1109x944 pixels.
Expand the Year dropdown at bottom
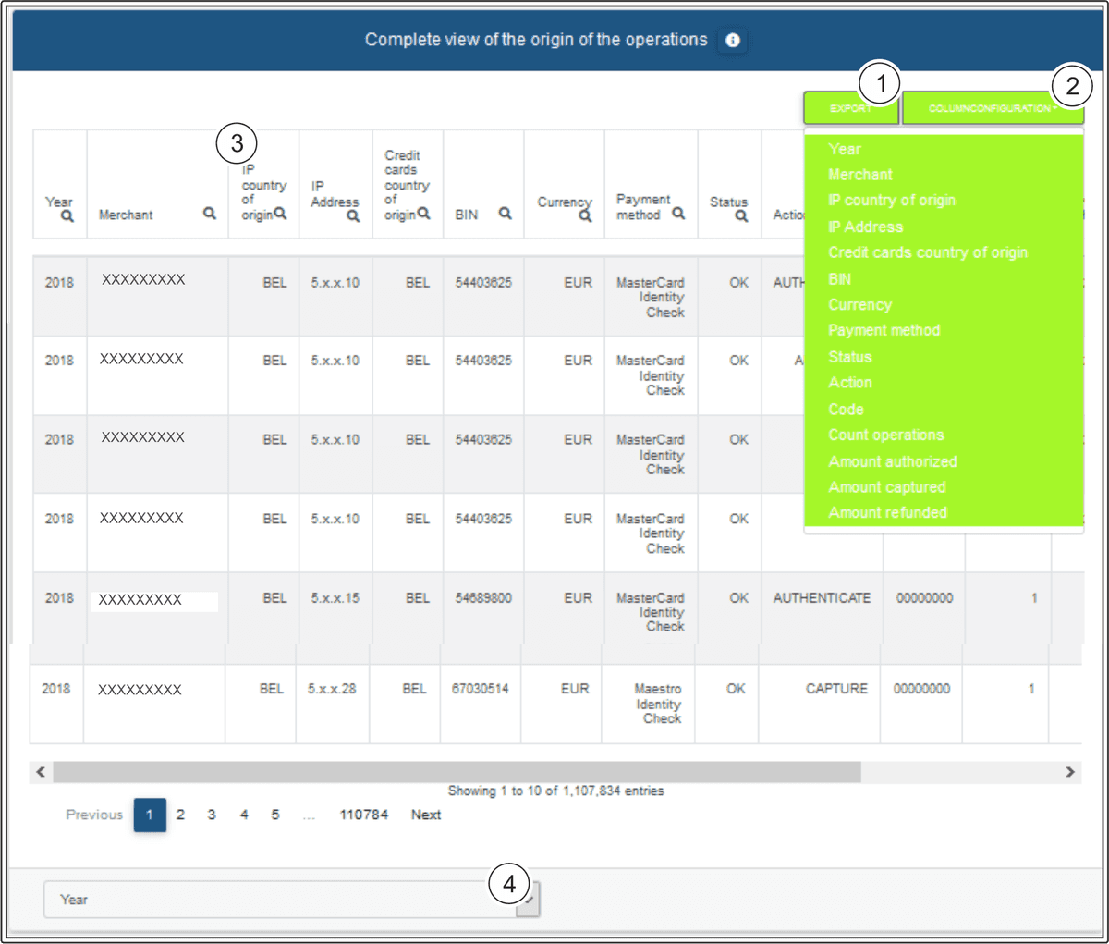click(x=528, y=900)
